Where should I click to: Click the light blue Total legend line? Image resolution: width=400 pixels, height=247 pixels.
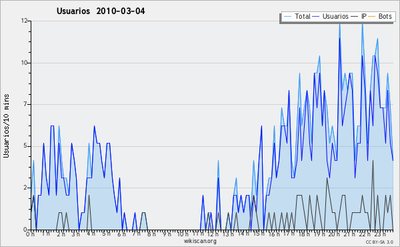287,17
